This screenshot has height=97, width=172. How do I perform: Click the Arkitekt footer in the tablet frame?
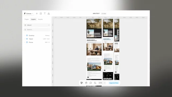[108, 76]
